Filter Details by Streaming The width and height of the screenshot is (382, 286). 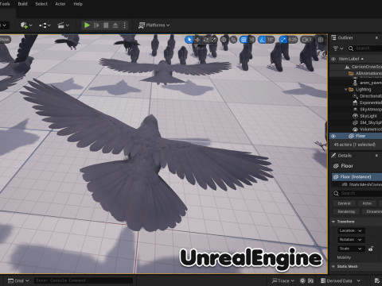coord(372,211)
